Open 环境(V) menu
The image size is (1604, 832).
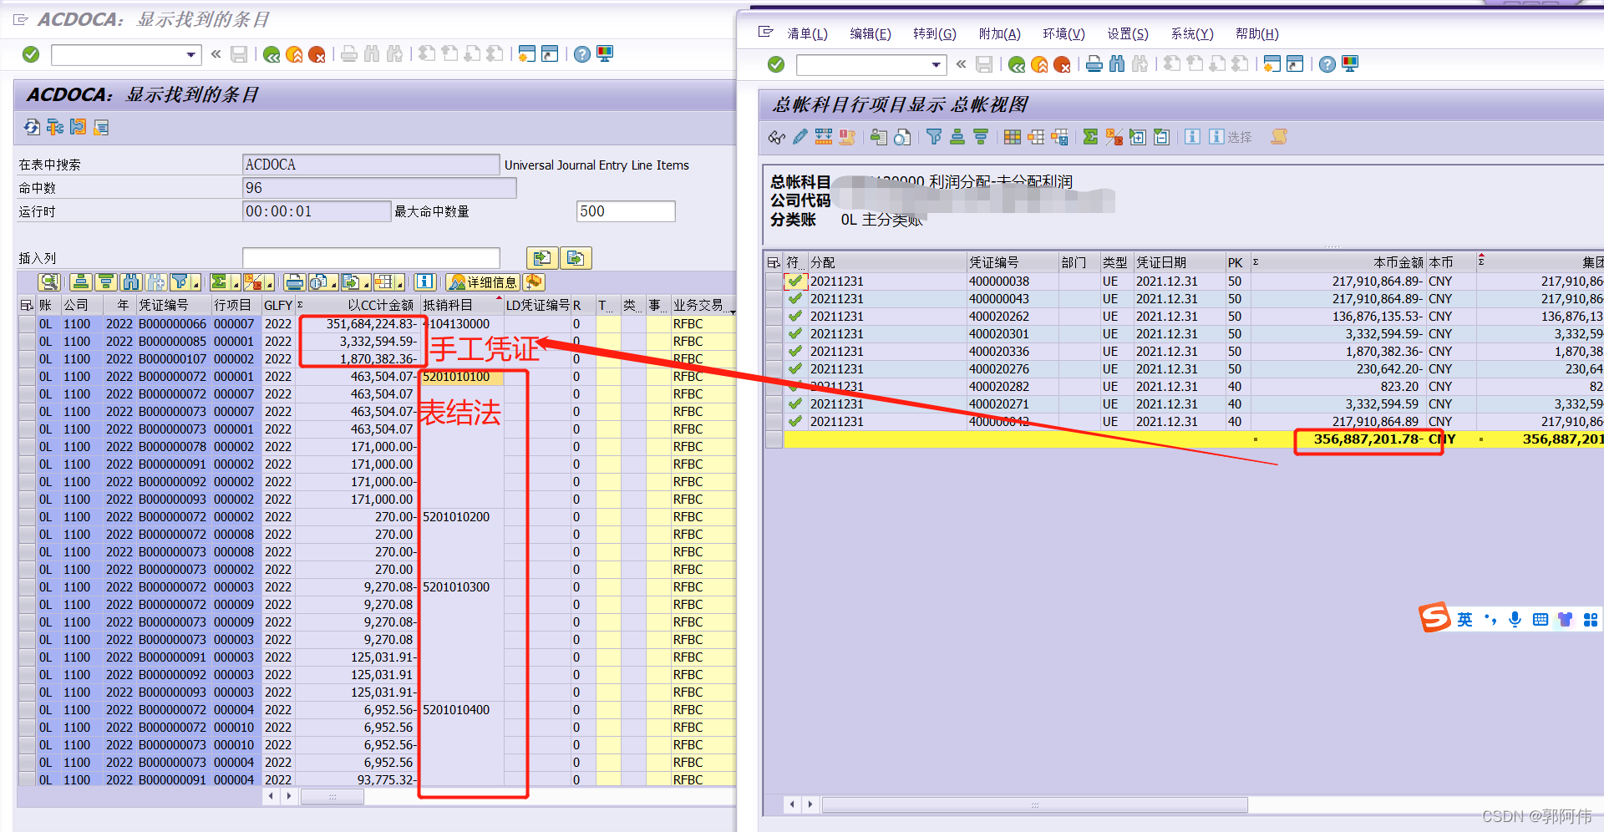pyautogui.click(x=1063, y=34)
